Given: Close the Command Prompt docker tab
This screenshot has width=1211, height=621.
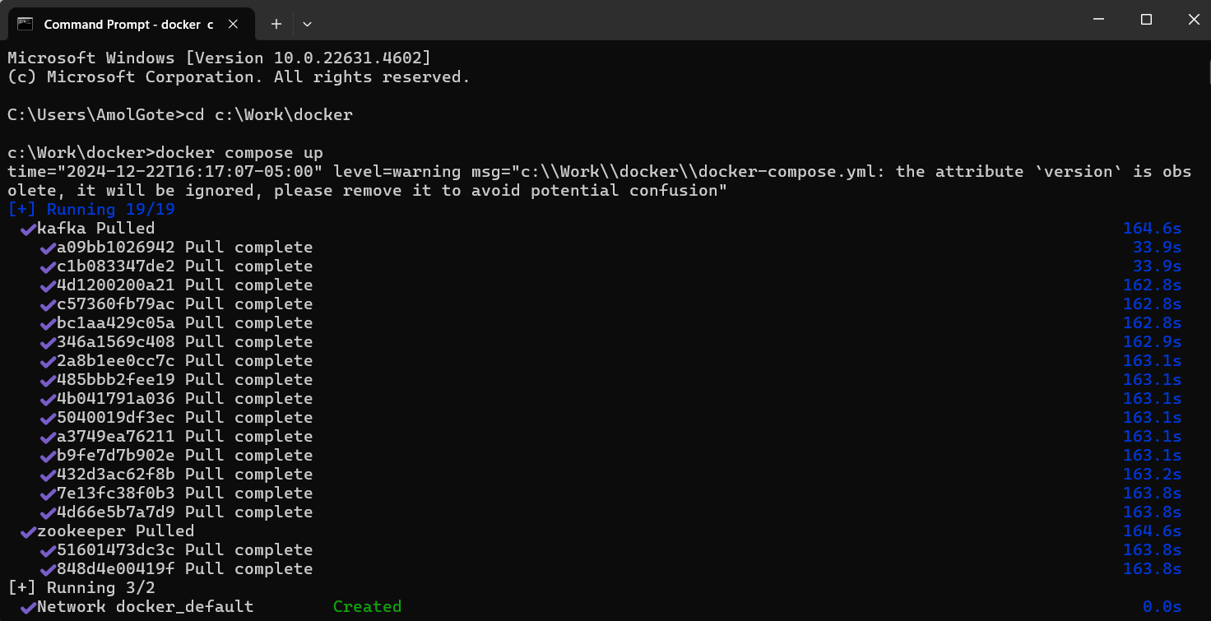Looking at the screenshot, I should (233, 24).
